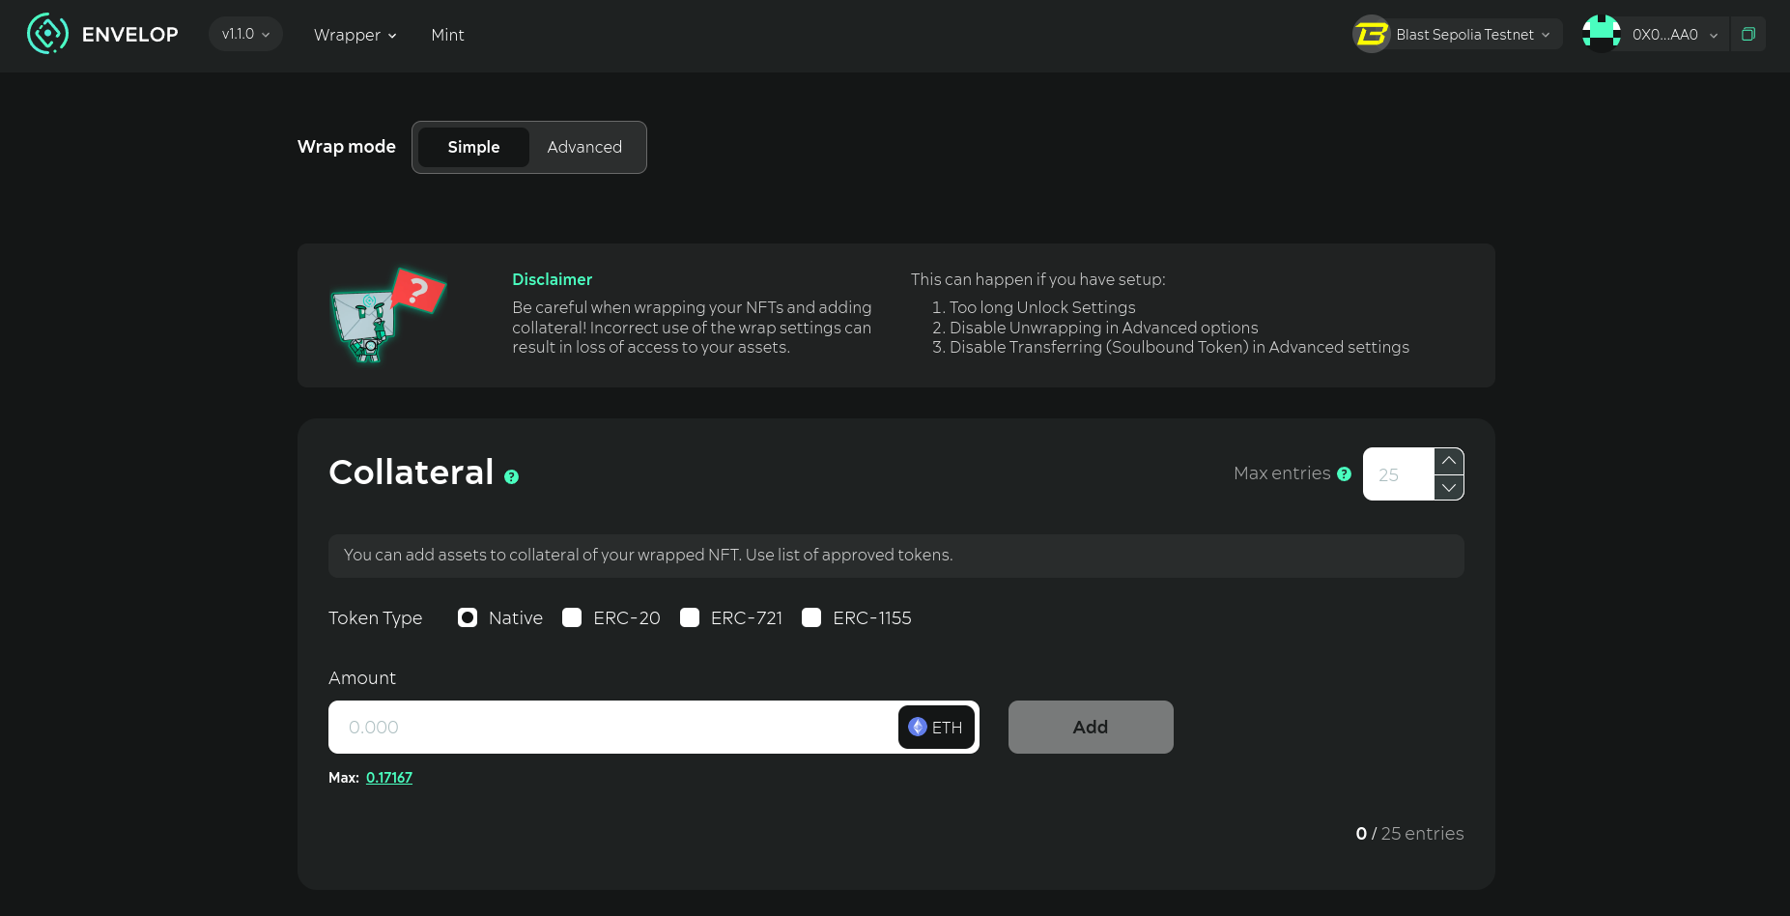
Task: Click the Soulbound Token list item text
Action: pyautogui.click(x=1179, y=347)
